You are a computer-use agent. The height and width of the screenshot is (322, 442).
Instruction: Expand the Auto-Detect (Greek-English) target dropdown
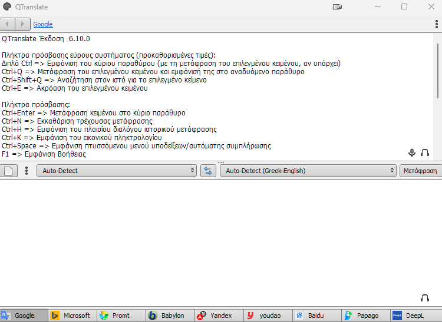tap(308, 171)
